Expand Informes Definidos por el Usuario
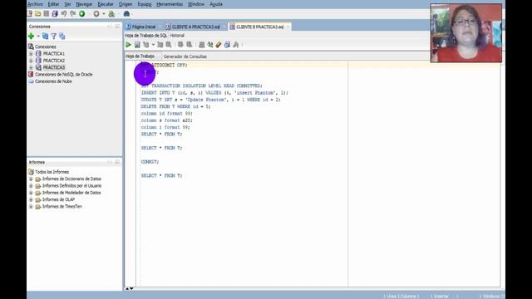Image resolution: width=532 pixels, height=299 pixels. click(31, 186)
